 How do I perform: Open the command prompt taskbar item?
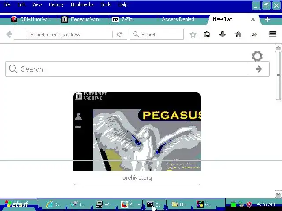coord(155,204)
